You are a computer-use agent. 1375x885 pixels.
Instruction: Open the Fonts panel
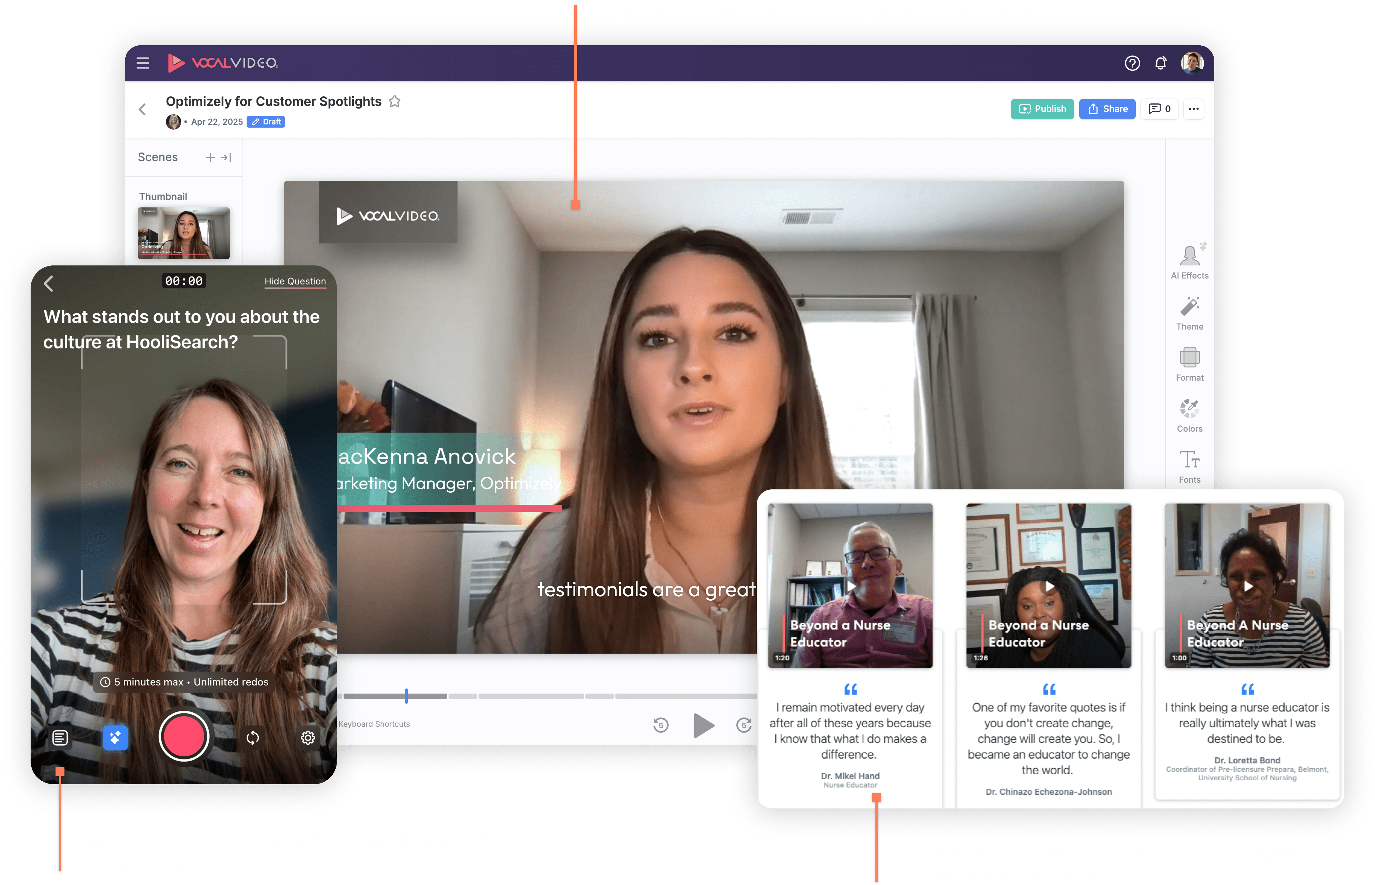(1190, 467)
